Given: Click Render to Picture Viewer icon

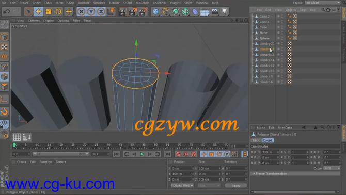Looking at the screenshot, I should pos(132,12).
